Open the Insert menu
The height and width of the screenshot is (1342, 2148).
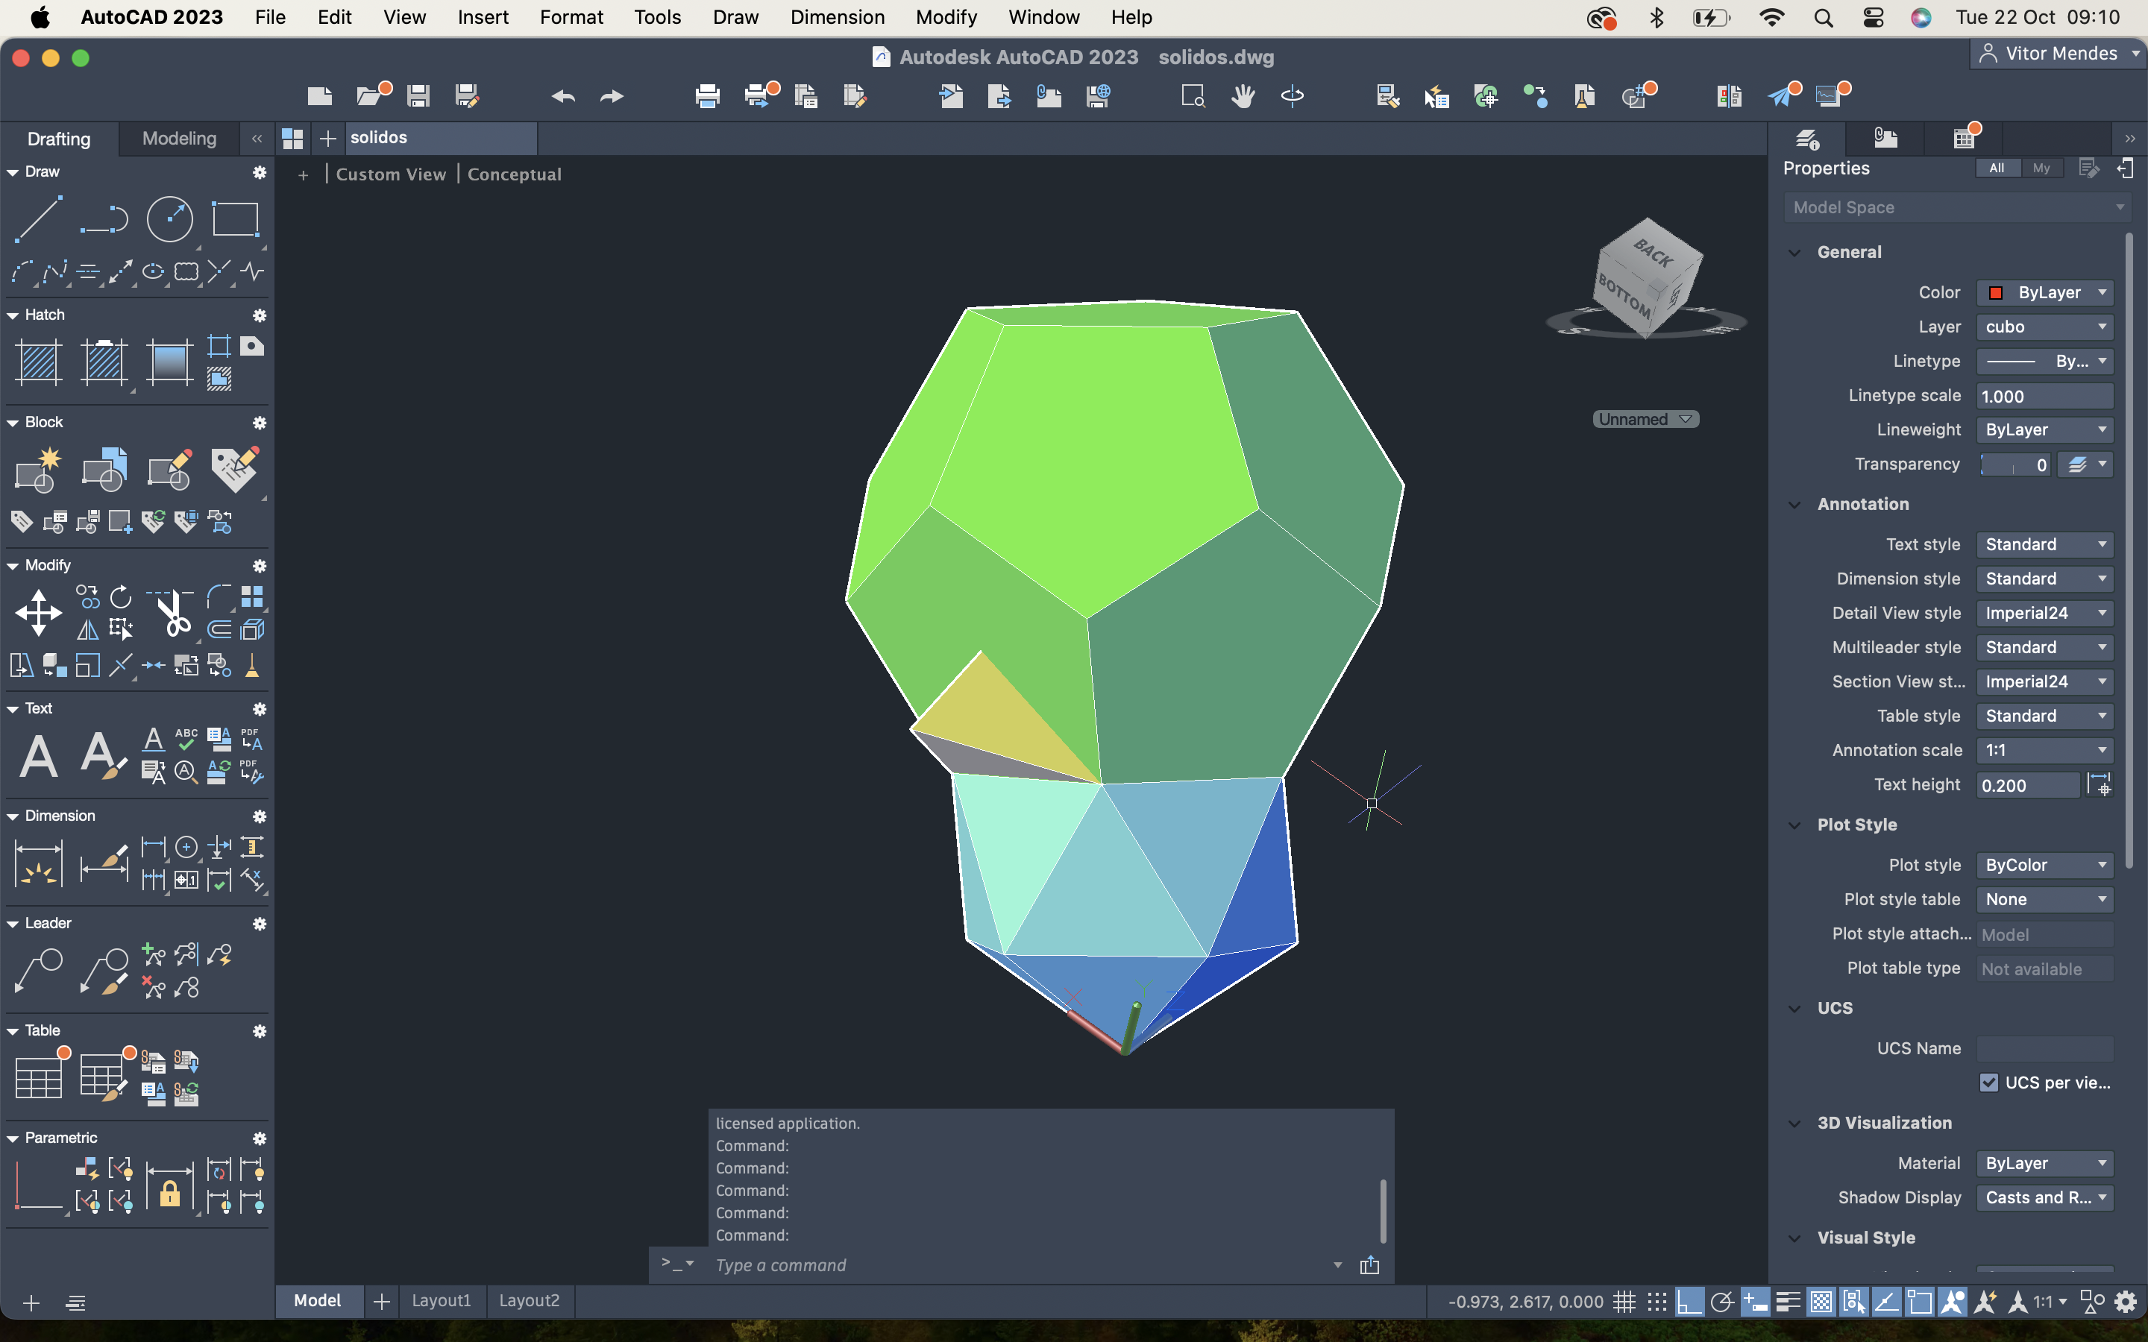coord(482,17)
